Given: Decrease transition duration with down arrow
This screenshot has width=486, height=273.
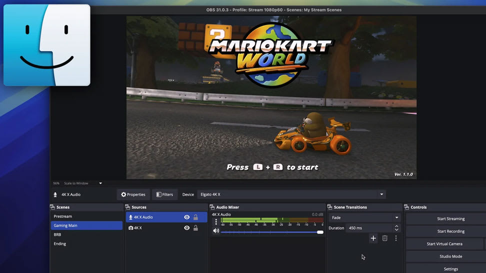Looking at the screenshot, I should [x=396, y=230].
